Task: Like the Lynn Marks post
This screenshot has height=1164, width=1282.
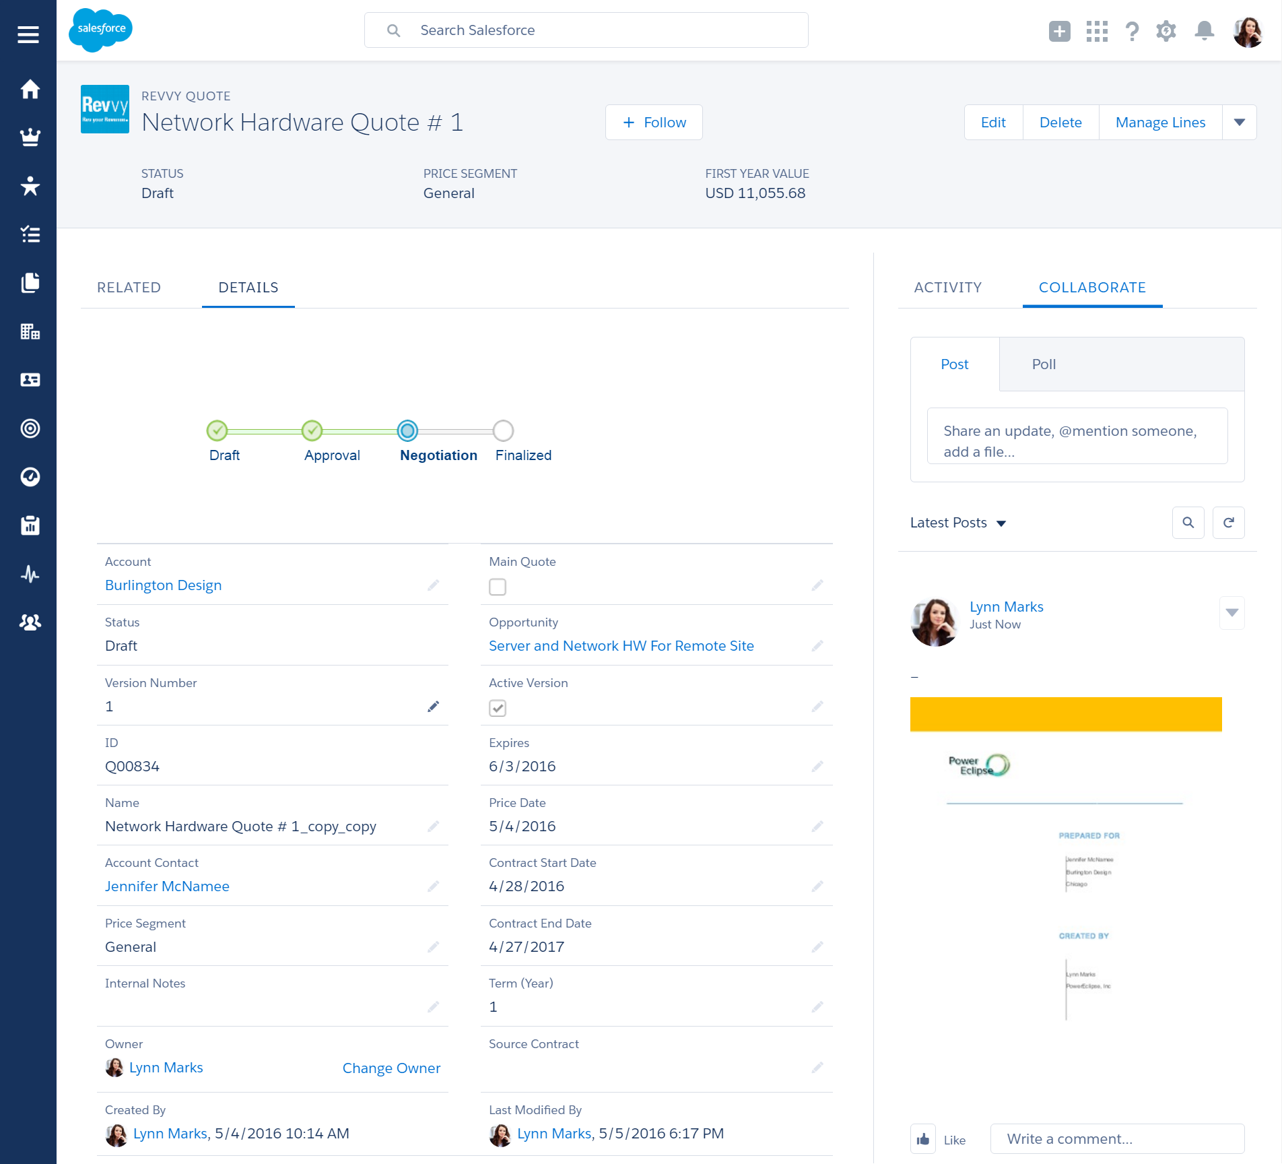Action: [x=923, y=1139]
